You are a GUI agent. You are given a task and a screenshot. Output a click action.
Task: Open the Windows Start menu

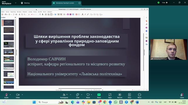coord(34,102)
